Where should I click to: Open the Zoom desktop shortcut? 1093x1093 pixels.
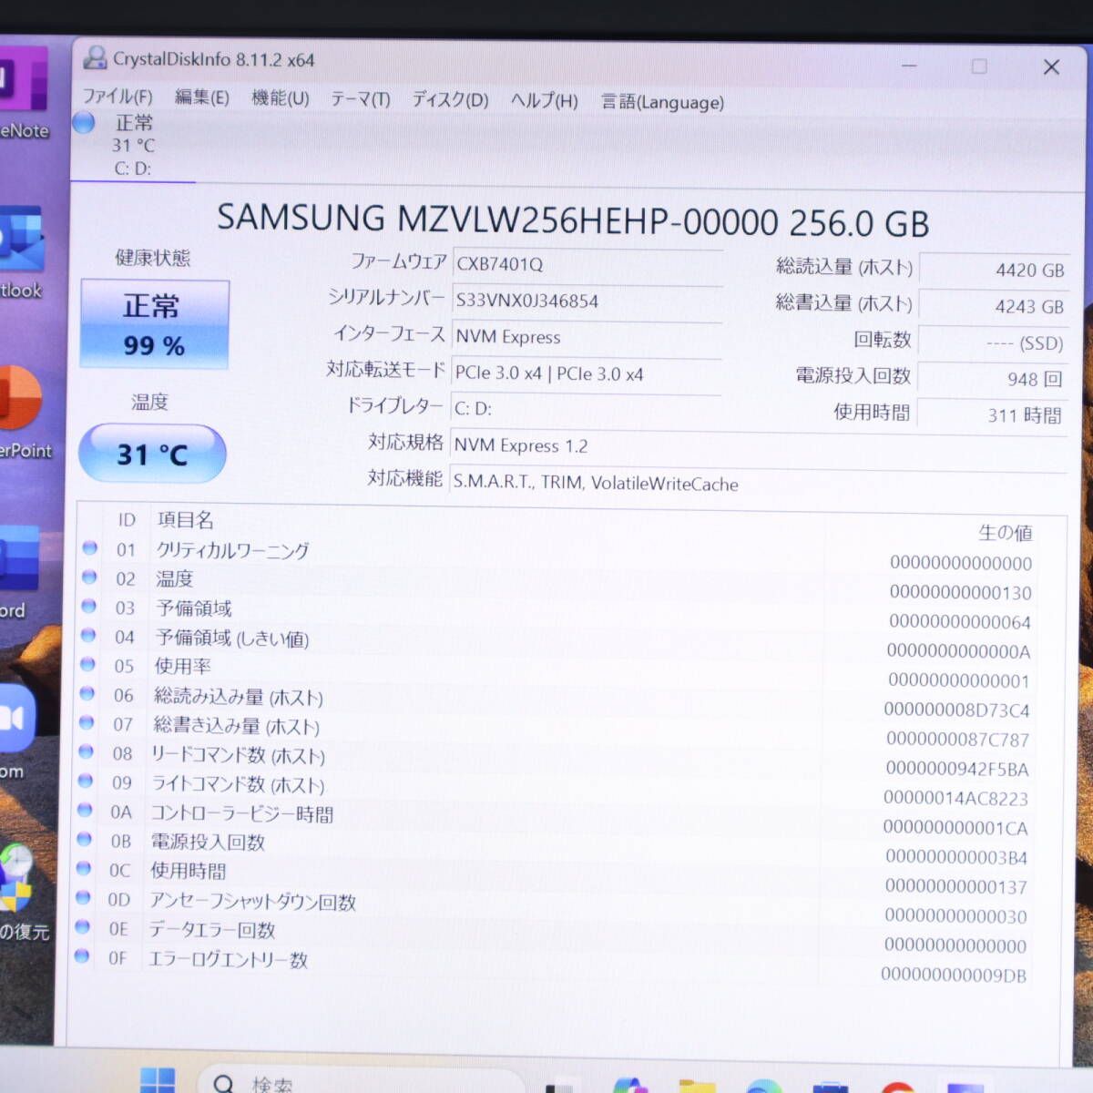tap(16, 732)
